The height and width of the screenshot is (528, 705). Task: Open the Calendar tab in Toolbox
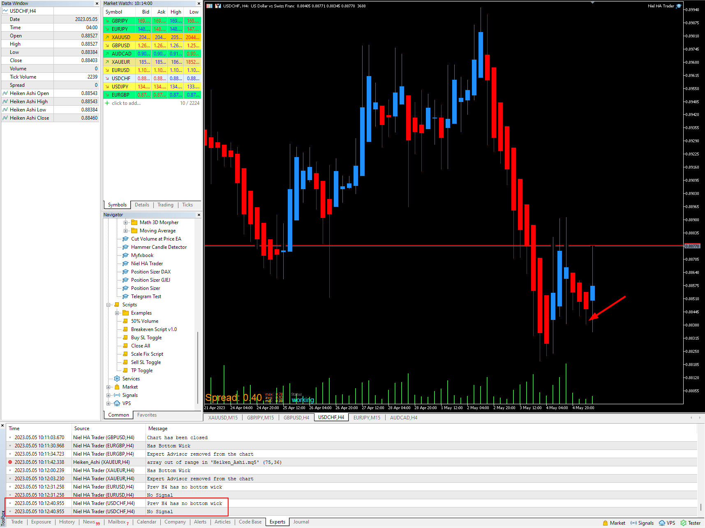(x=146, y=522)
